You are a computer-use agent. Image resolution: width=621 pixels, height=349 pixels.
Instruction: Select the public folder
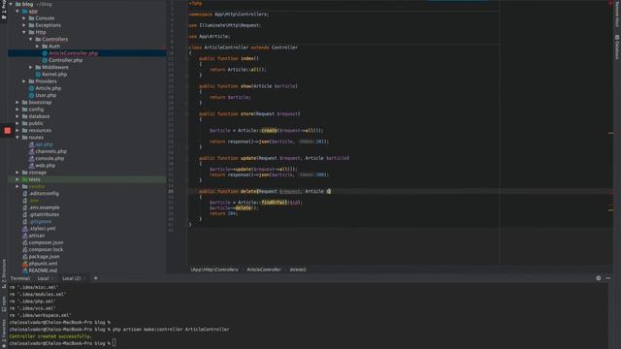click(x=36, y=123)
